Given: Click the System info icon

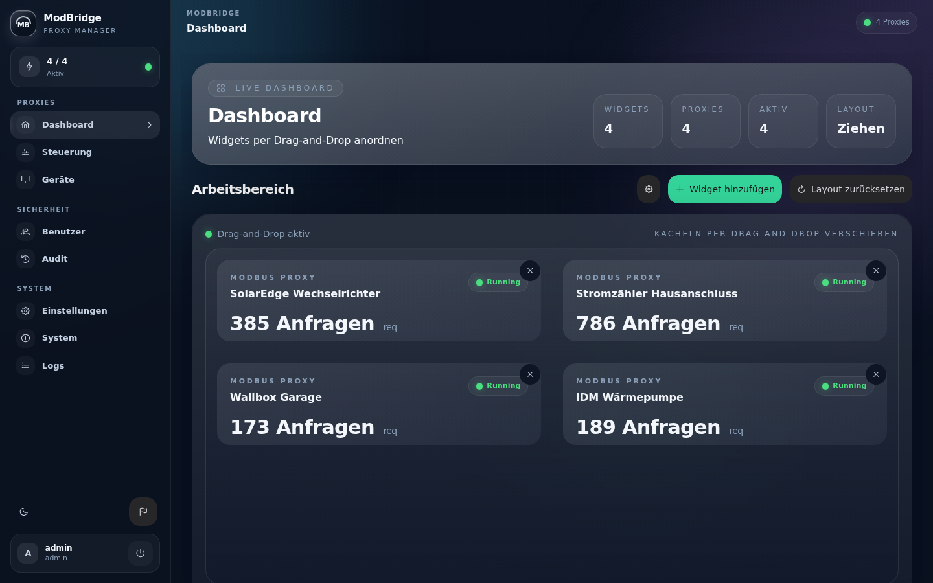Looking at the screenshot, I should click(25, 338).
